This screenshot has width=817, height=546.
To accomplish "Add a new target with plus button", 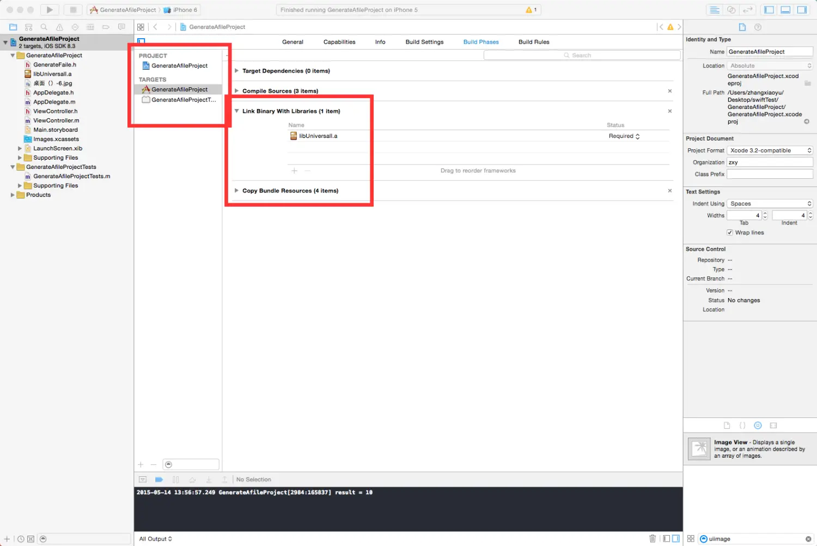I will click(x=141, y=465).
